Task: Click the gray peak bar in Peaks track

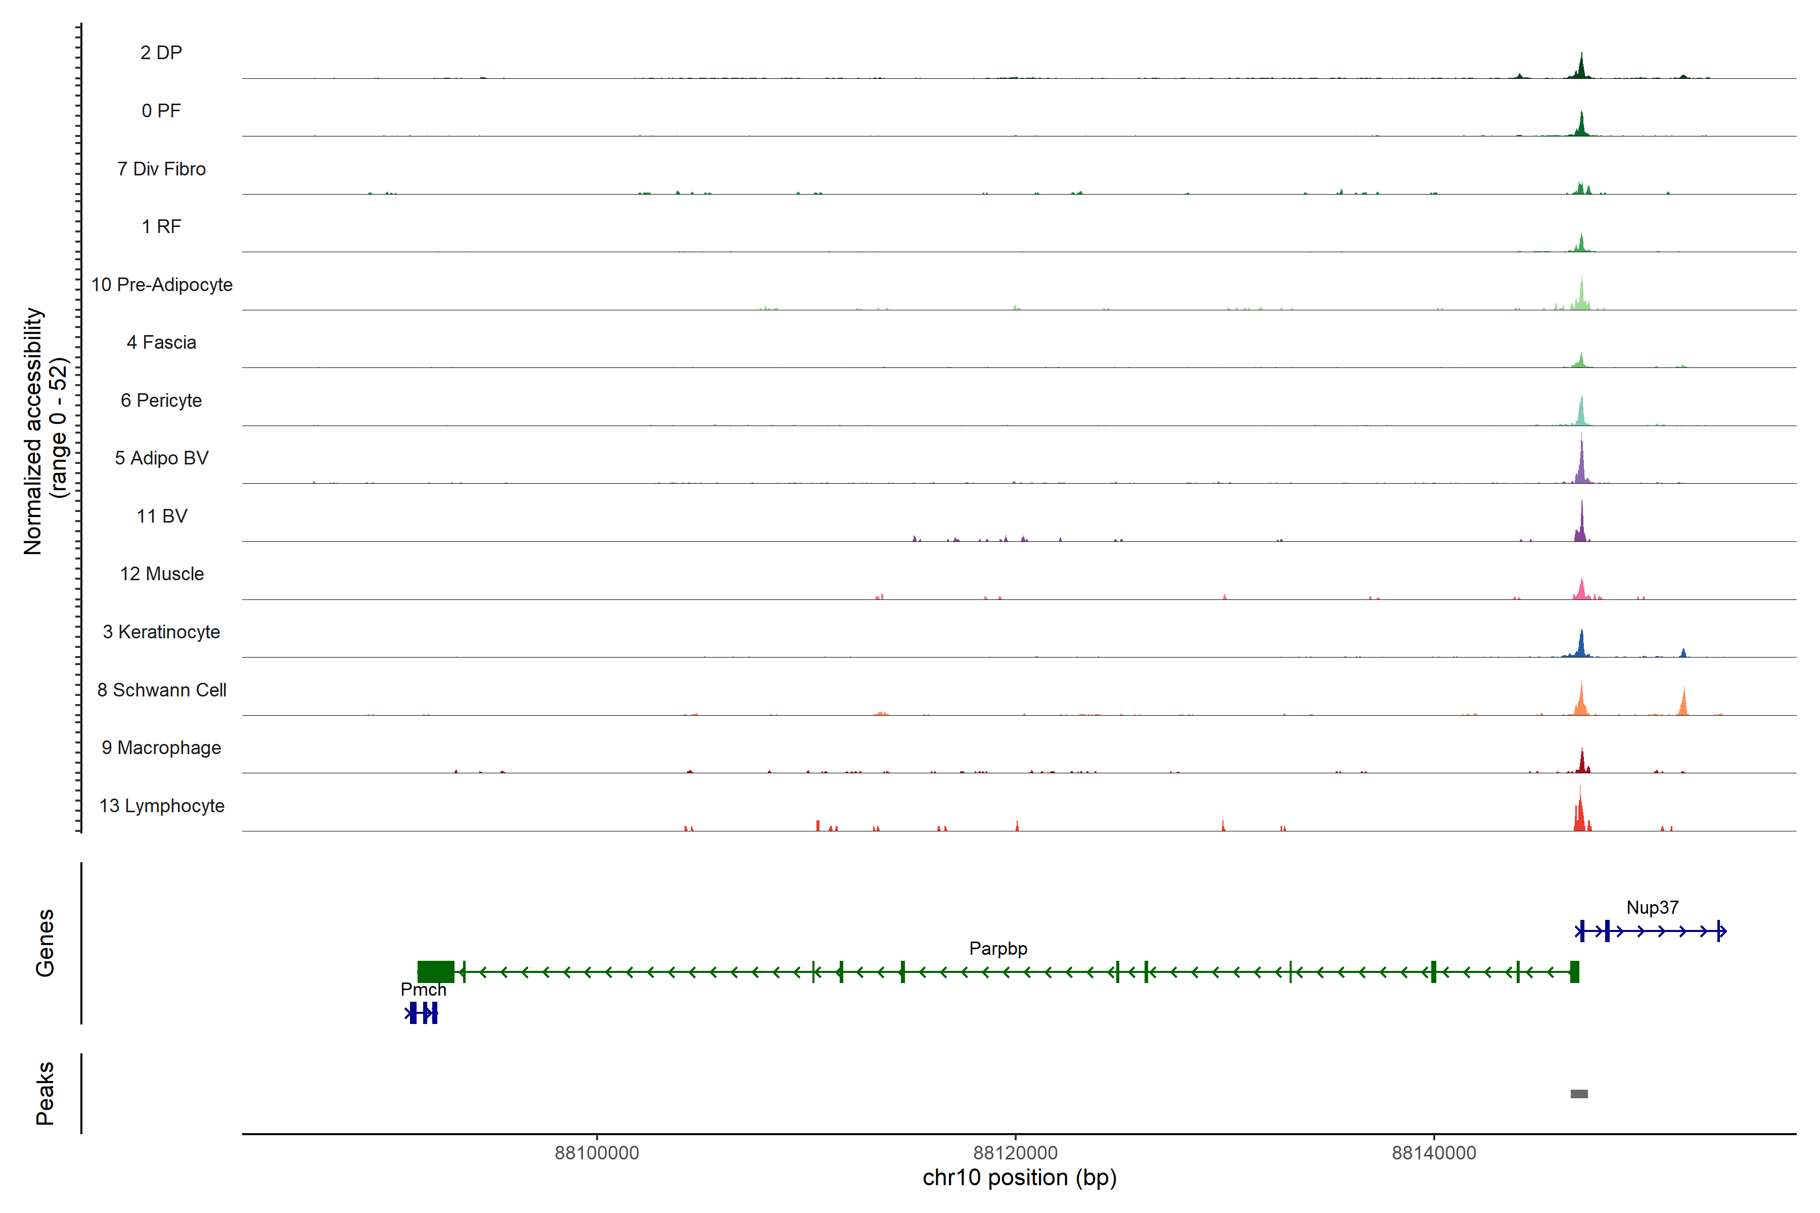Action: [x=1578, y=1093]
